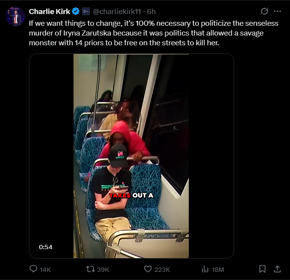
Task: Click the affiliation badge beside verified mark
Action: 86,11
